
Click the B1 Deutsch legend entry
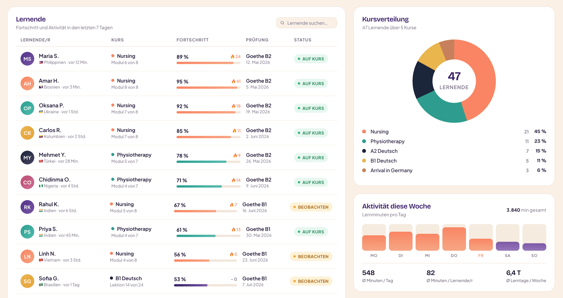(x=454, y=161)
